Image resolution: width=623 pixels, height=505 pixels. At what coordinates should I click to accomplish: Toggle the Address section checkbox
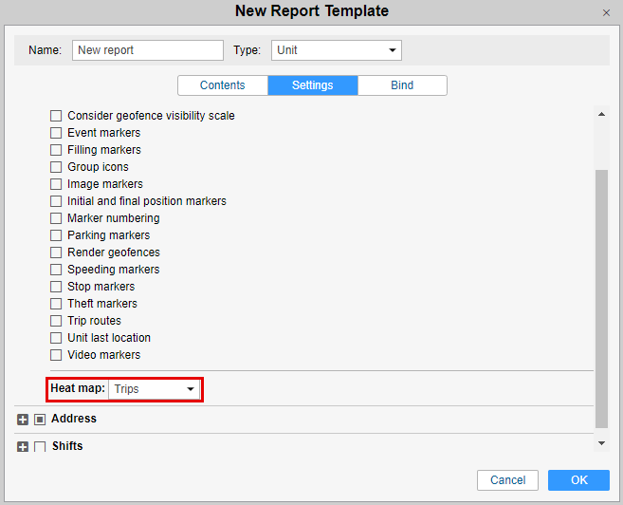point(40,420)
